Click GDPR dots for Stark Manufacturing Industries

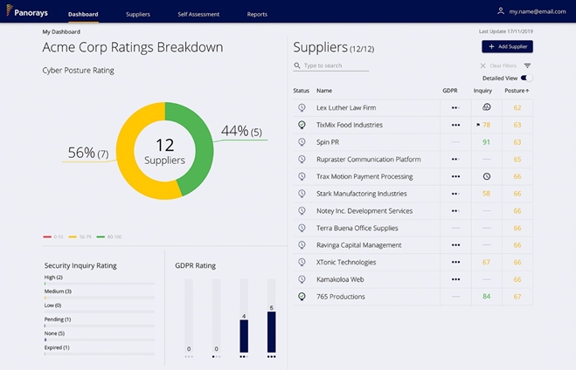(455, 194)
